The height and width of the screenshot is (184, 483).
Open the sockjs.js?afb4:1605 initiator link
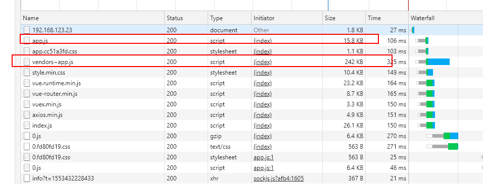point(279,178)
